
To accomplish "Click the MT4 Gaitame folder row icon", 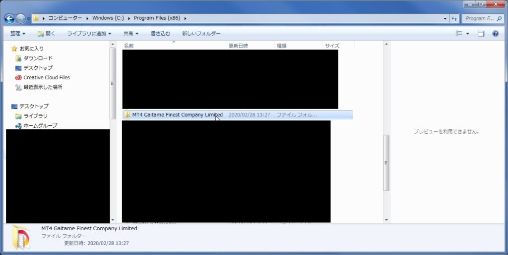I will point(127,115).
